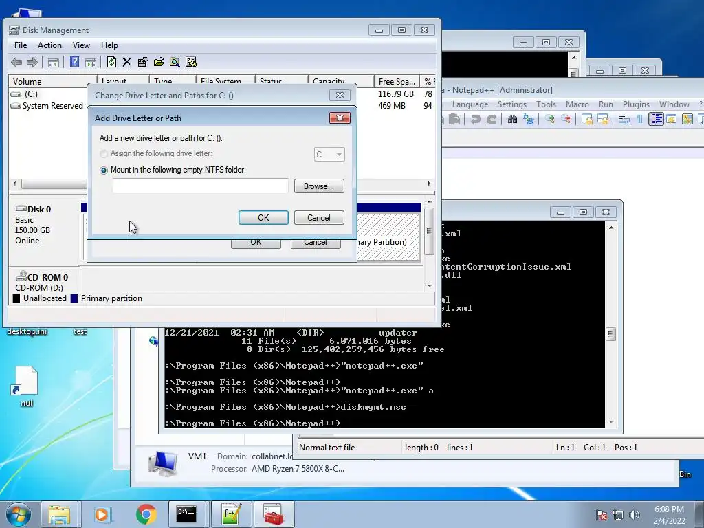Viewport: 704px width, 528px height.
Task: Click the red toolbox taskbar icon
Action: 274,514
